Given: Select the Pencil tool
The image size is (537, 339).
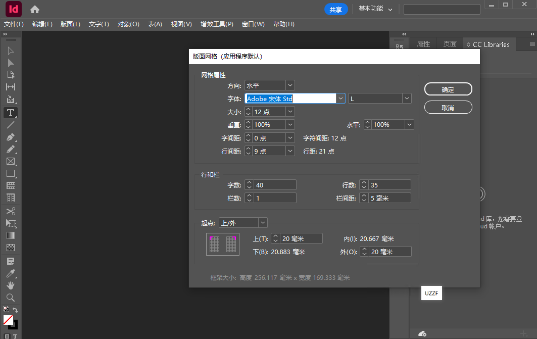Looking at the screenshot, I should [11, 150].
